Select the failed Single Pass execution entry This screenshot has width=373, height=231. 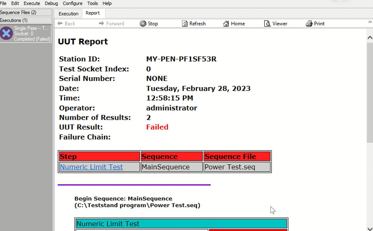(26, 34)
